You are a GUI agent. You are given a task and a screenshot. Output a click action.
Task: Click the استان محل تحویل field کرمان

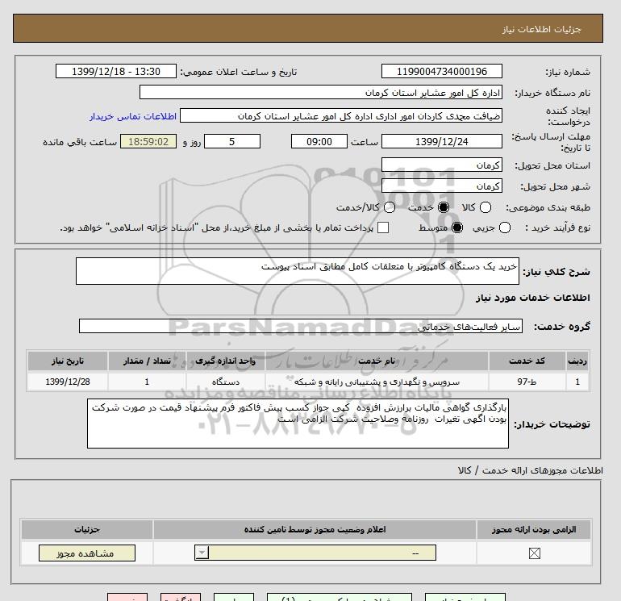442,165
